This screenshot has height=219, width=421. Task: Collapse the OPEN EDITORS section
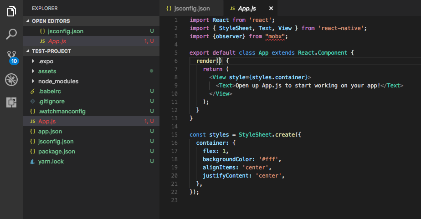tap(91, 21)
